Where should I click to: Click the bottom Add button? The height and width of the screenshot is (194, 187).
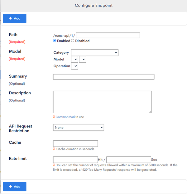pyautogui.click(x=15, y=187)
